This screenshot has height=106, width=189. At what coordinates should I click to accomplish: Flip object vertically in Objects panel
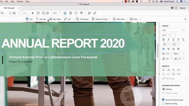click(x=163, y=70)
